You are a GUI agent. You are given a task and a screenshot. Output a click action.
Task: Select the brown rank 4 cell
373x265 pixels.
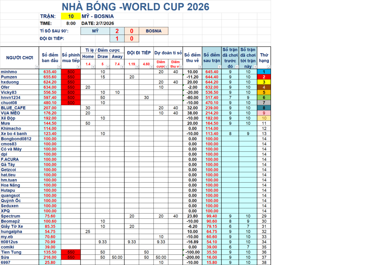[264, 87]
